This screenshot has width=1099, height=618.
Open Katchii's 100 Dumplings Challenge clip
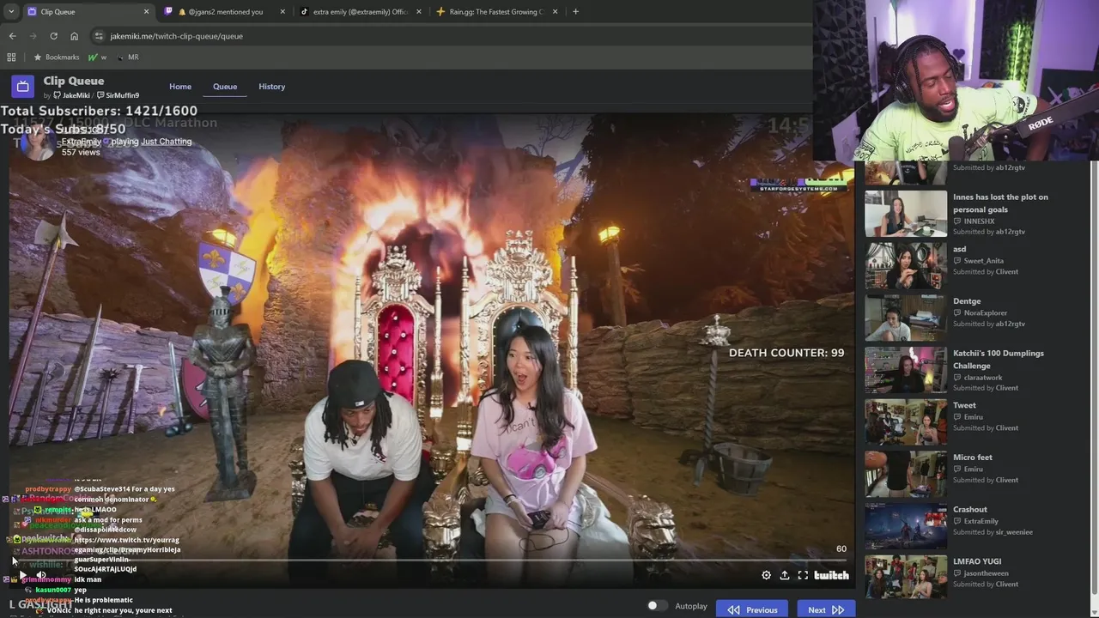point(999,359)
